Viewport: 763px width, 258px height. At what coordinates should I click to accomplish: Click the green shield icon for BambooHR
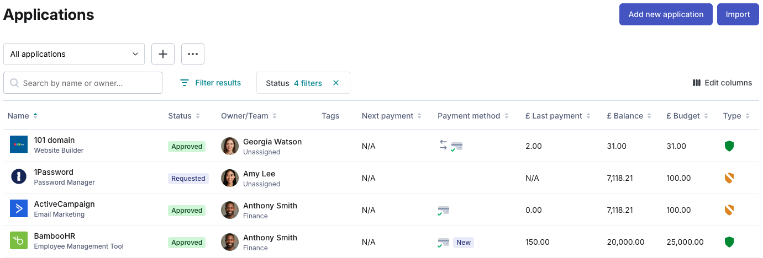[729, 242]
